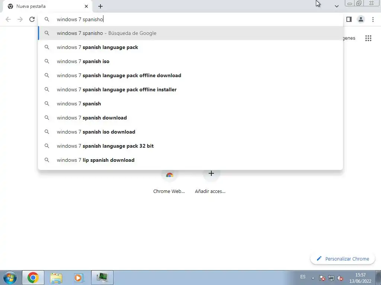Select suggestion 'windows 7 spanish'
The image size is (381, 285).
coord(190,104)
